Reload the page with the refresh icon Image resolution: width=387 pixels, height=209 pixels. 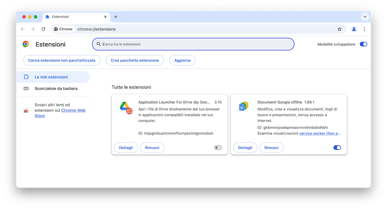tap(43, 29)
